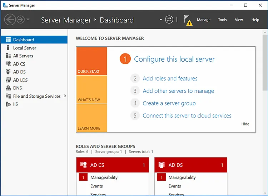Click red alert count beside AD DS Manageability

(x=162, y=177)
